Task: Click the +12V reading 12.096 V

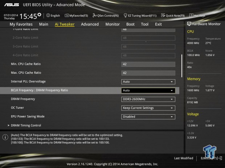Action: pyautogui.click(x=192, y=125)
